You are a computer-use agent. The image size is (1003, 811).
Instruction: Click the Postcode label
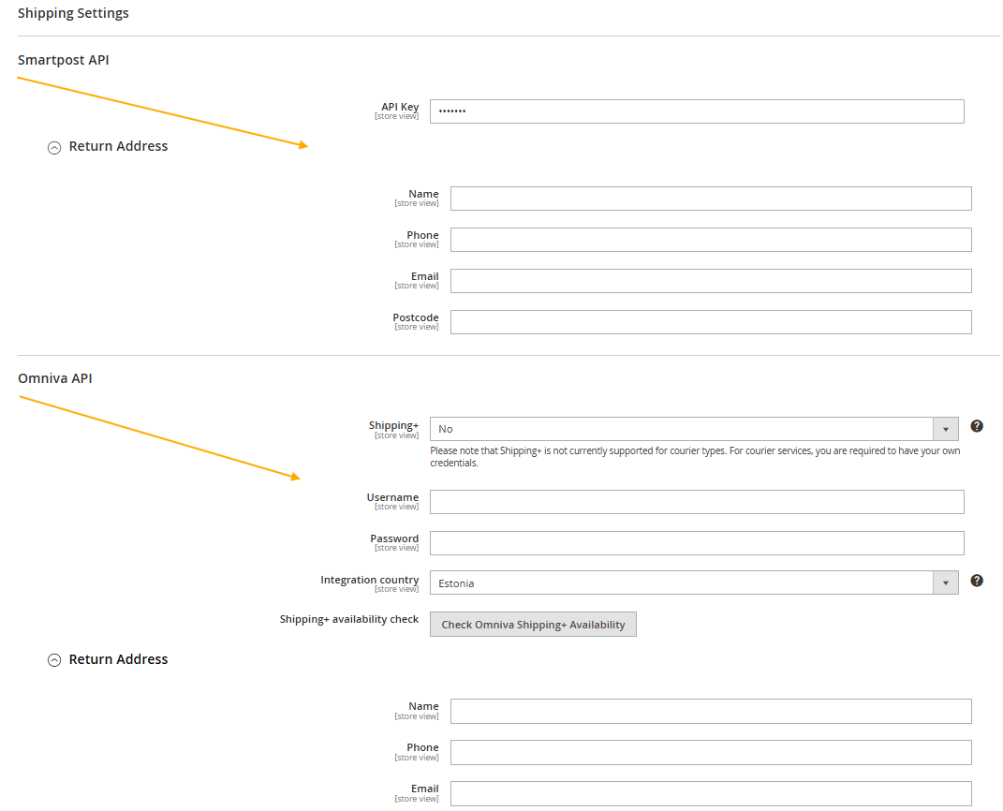click(416, 317)
